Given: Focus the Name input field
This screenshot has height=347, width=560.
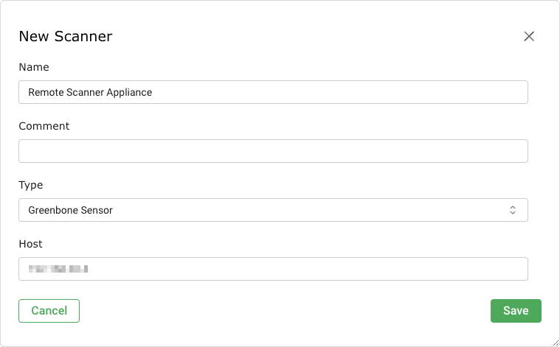Looking at the screenshot, I should (273, 92).
